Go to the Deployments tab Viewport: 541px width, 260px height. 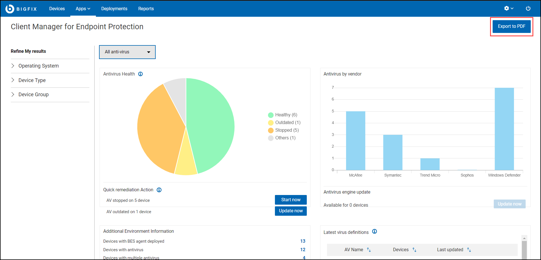click(114, 9)
